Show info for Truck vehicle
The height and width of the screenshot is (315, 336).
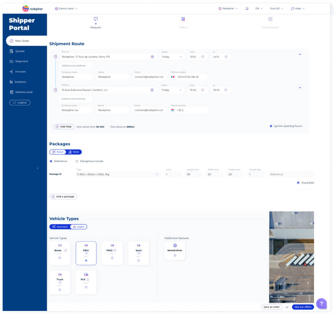[x=60, y=282]
